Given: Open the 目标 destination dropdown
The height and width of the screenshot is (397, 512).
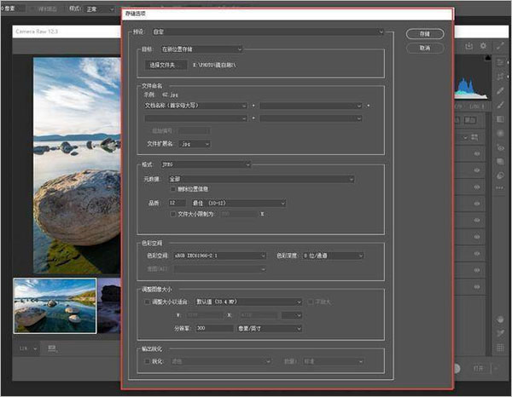Looking at the screenshot, I should point(201,49).
